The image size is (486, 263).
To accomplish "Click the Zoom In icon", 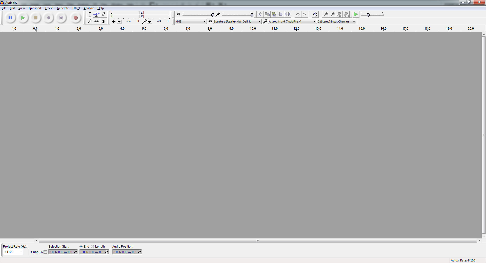I will coord(326,14).
